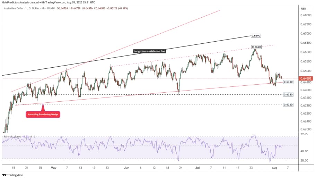Click 0.67500 on the price axis
Viewport: 316px width, 178px height.
click(x=306, y=24)
